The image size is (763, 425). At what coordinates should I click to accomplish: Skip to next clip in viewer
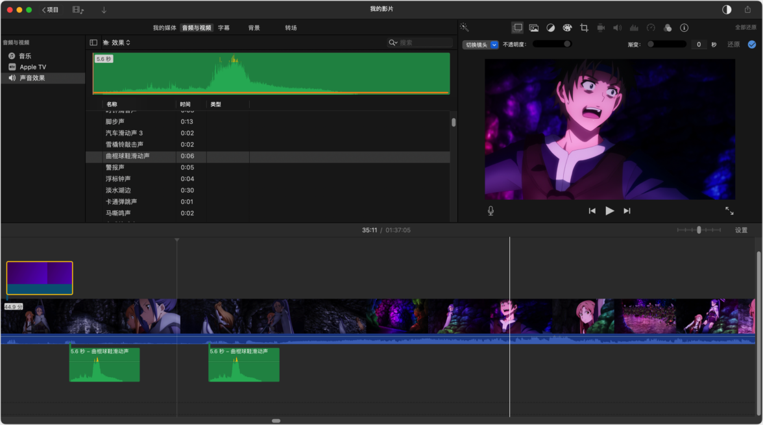tap(627, 211)
